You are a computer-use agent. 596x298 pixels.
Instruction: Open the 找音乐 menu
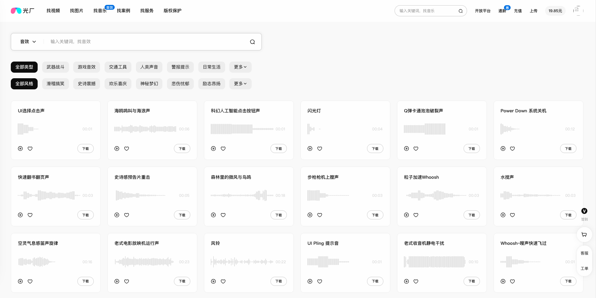pyautogui.click(x=100, y=11)
